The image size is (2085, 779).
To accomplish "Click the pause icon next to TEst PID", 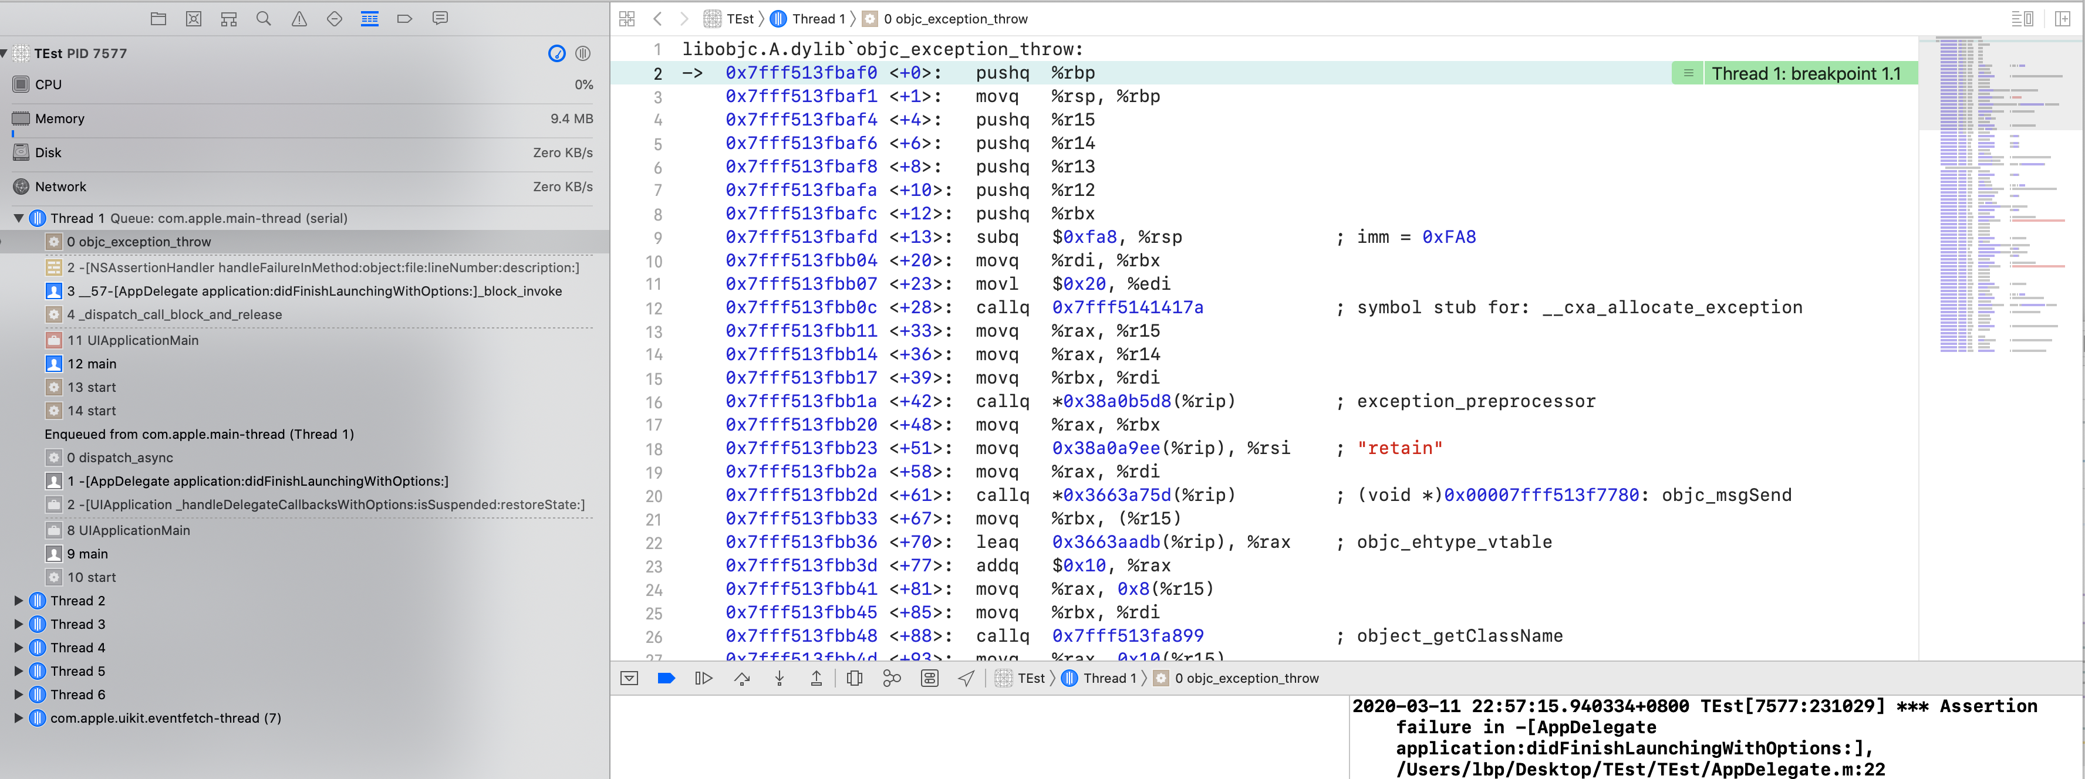I will (x=583, y=53).
